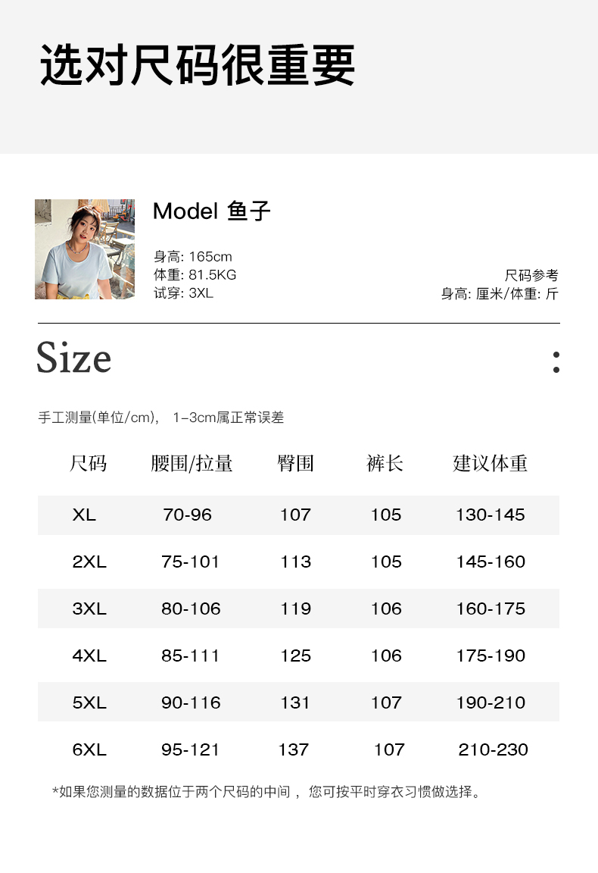Screen dimensions: 598x873
Task: Click the 臀围 column header
Action: tap(295, 464)
